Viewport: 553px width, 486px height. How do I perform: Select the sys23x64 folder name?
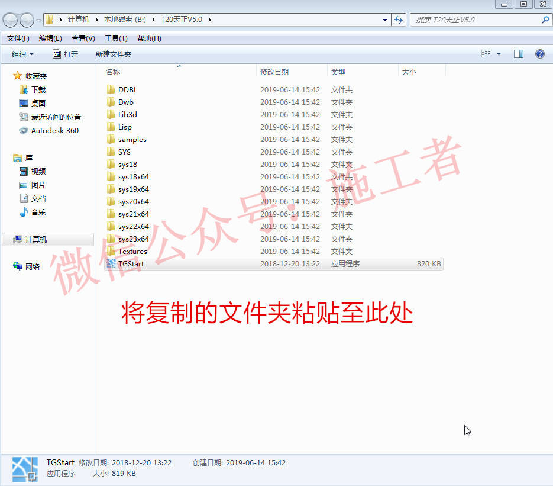[x=134, y=239]
